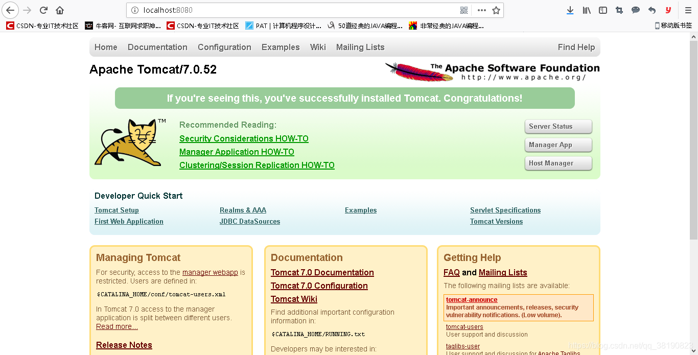Viewport: 698px width, 355px height.
Task: Toggle the sidebar view icon
Action: pyautogui.click(x=603, y=10)
